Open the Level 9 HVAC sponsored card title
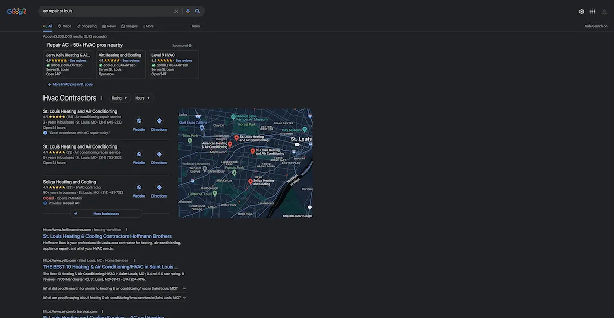 click(x=163, y=55)
